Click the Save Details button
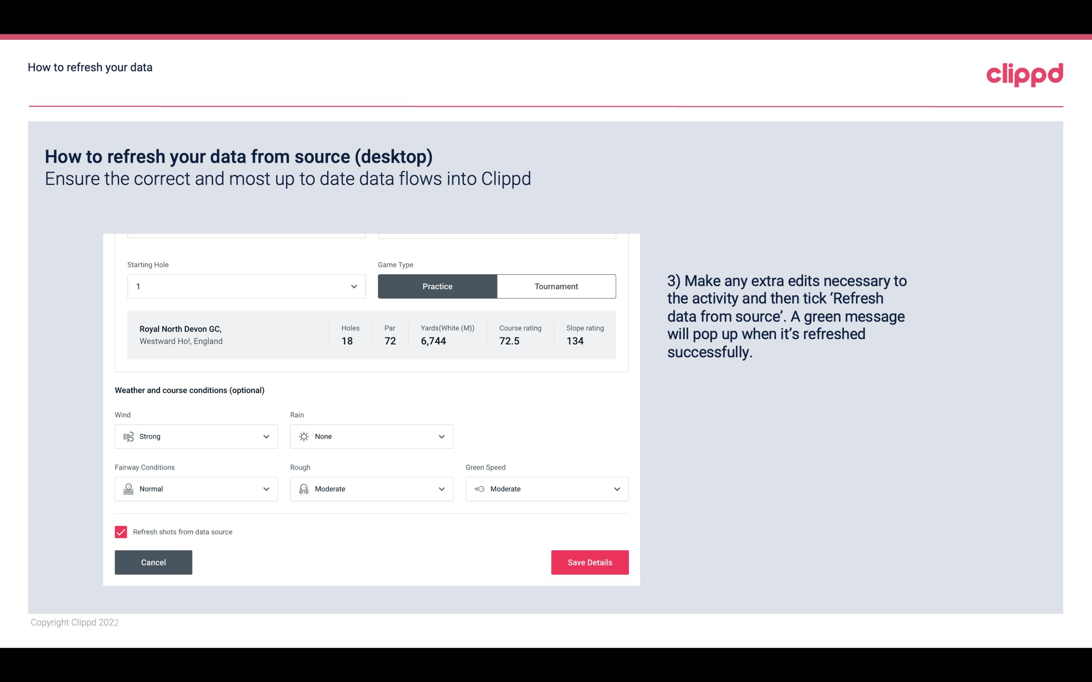Screen dimensions: 1092x682 590,562
